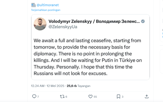
Task: Click the bookmark count 3
Action: click(123, 97)
